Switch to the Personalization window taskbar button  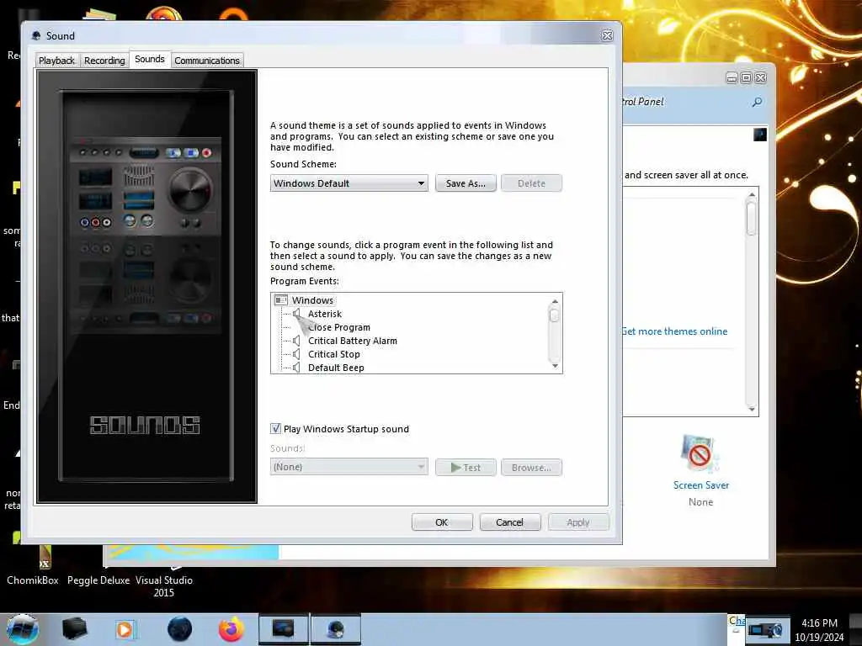(284, 629)
